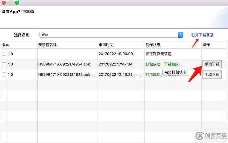This screenshot has width=228, height=143.
Task: Click the 打开下载目录 link
Action: click(x=202, y=35)
